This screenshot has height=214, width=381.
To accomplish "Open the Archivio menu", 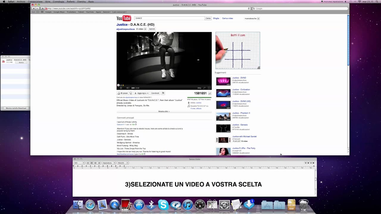I will 21,1.
